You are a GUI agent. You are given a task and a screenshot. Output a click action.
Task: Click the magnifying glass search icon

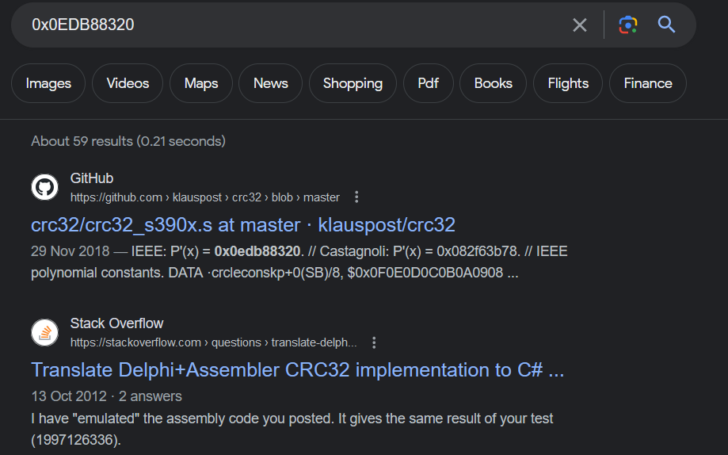(667, 25)
